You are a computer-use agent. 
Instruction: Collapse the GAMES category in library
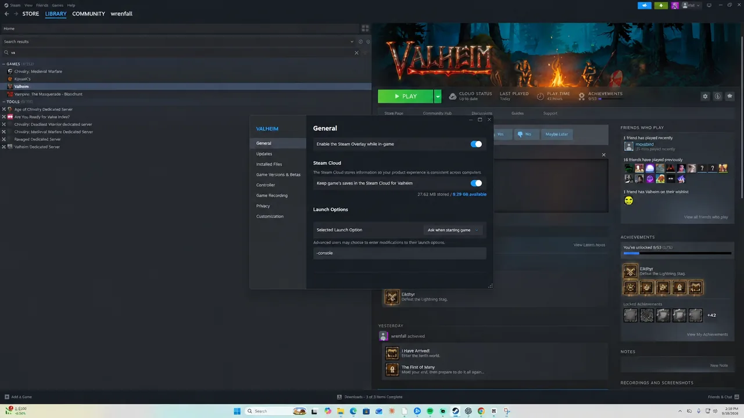3,64
